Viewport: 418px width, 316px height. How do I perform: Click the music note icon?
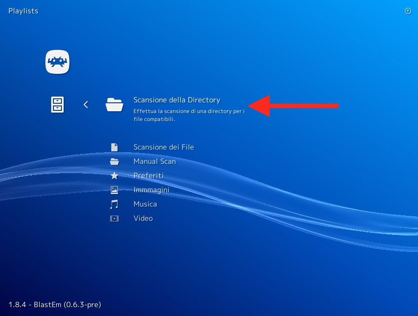click(x=114, y=204)
